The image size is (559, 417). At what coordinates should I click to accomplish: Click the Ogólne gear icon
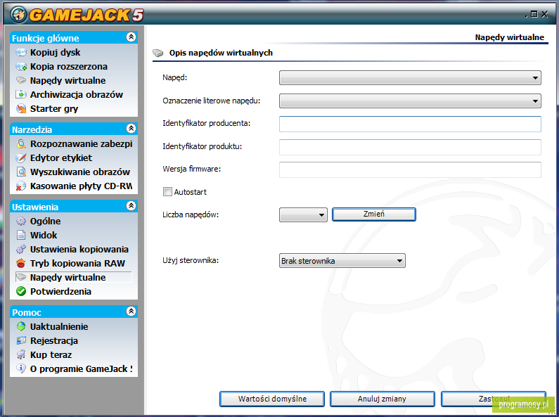(21, 222)
